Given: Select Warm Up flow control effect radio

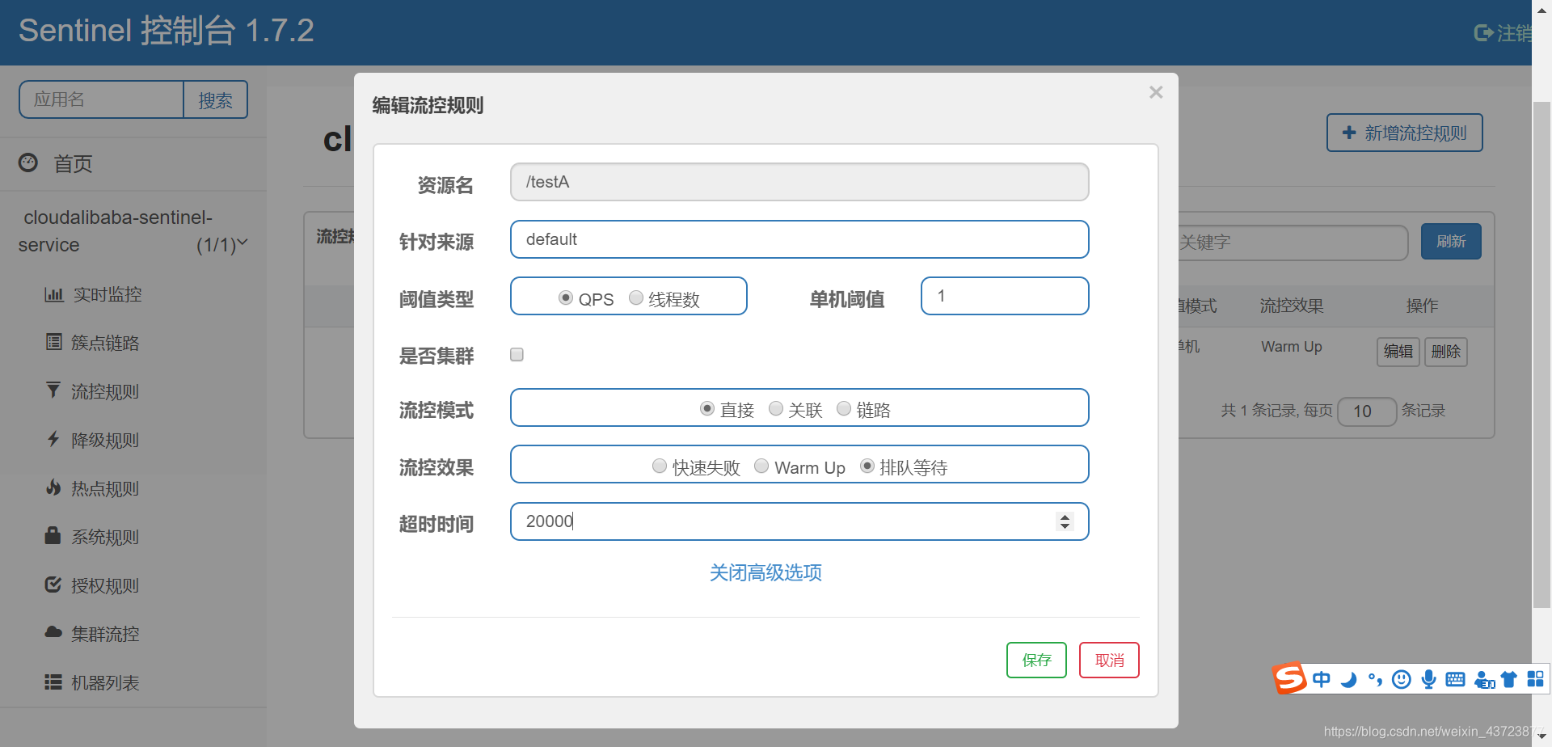Looking at the screenshot, I should (x=761, y=466).
